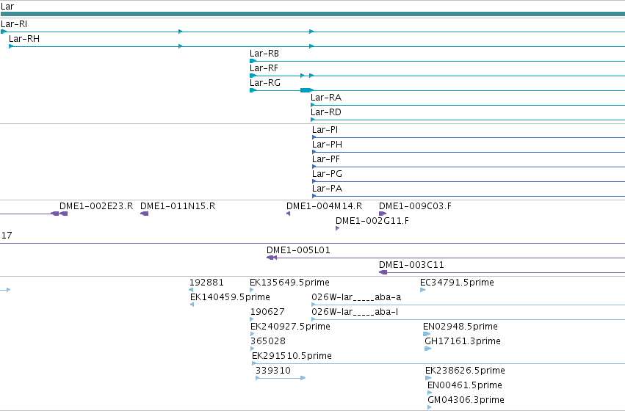Viewport: 625px width, 411px height.
Task: Click the light-blue arrow under 192881
Action: pyautogui.click(x=192, y=290)
